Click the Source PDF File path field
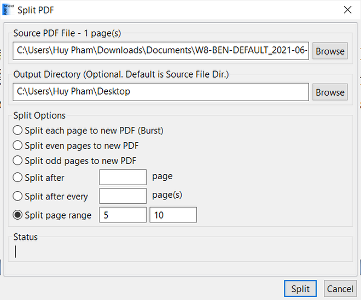361x300 pixels. 161,51
